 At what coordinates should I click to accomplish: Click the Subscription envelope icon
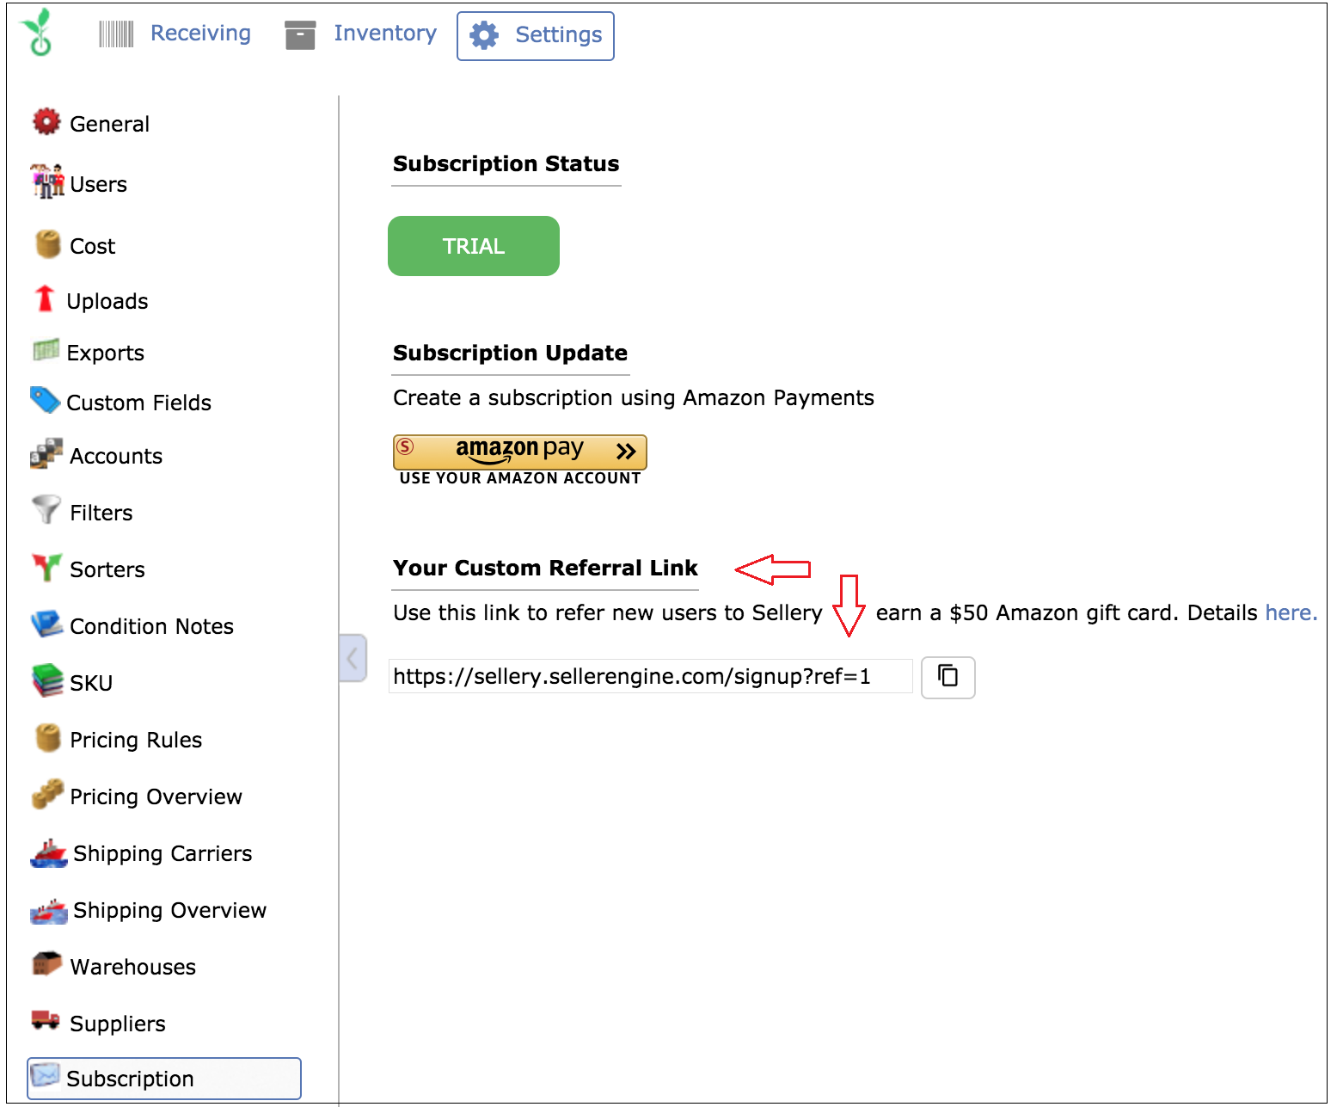point(45,1075)
